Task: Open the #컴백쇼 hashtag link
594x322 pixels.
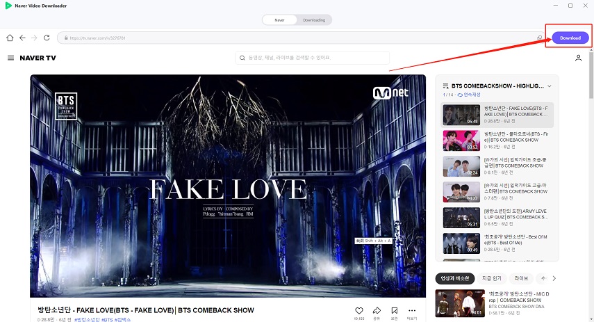Action: coord(122,320)
